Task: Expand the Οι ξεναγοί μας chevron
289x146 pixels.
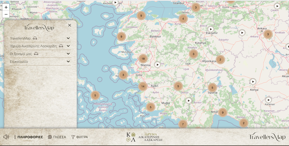Action: 68,54
